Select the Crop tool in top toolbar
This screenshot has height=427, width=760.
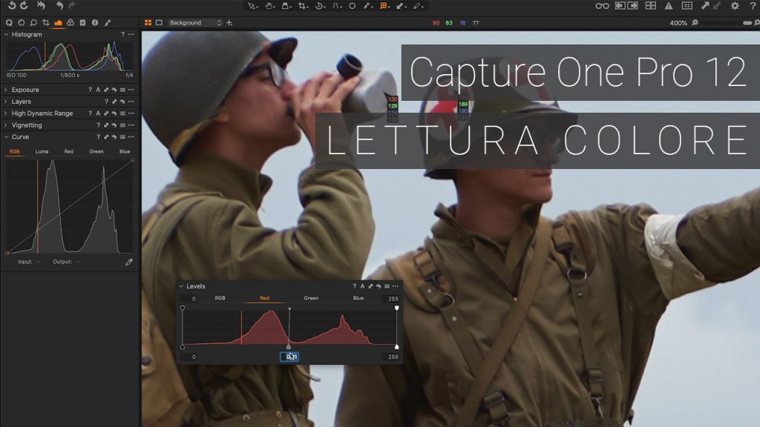click(x=303, y=6)
